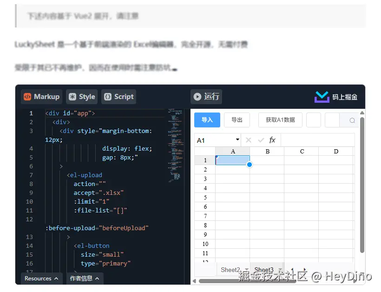The width and height of the screenshot is (381, 292).
Task: Open the Style tab
Action: [x=82, y=97]
